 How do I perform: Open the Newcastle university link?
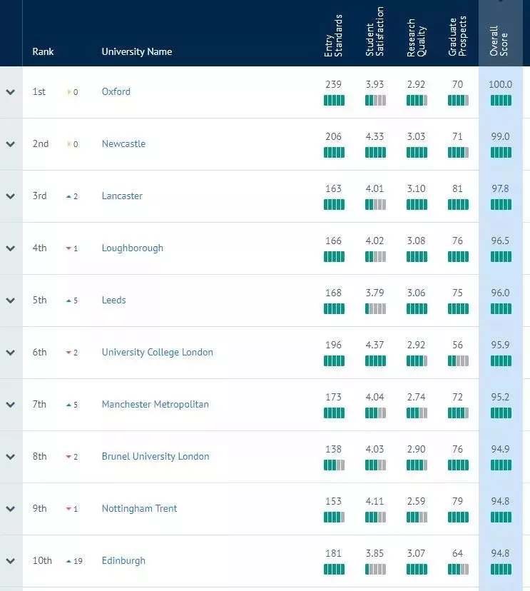click(x=123, y=143)
